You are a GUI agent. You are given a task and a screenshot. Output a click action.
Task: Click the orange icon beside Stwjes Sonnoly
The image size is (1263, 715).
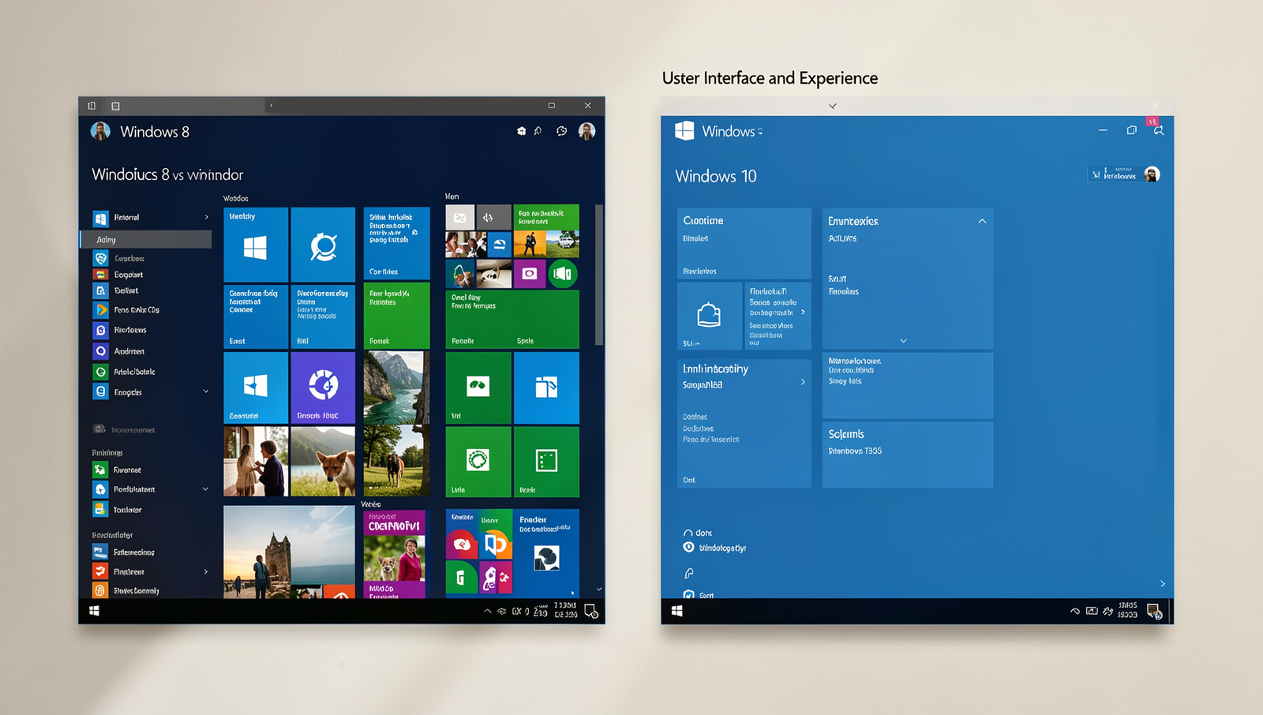[100, 590]
